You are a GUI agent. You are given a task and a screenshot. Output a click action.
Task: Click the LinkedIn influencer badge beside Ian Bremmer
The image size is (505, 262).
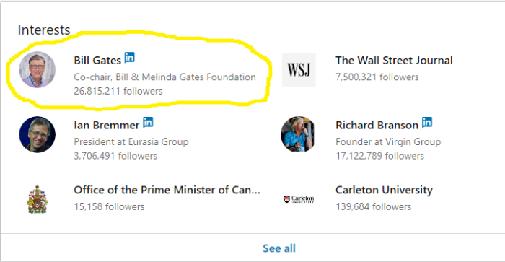(148, 122)
